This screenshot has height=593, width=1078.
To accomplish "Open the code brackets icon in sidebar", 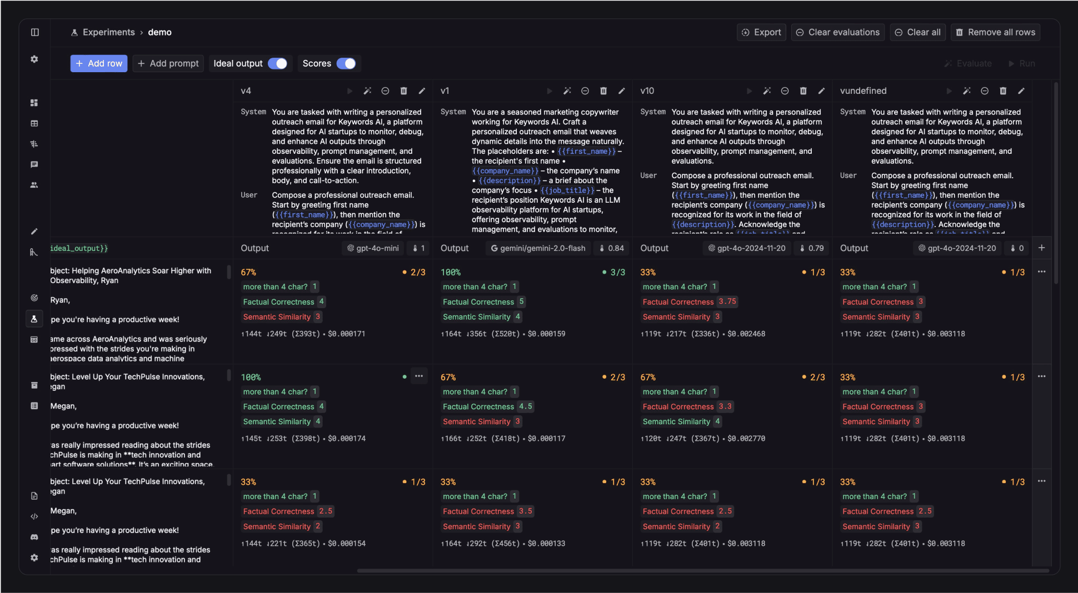I will point(34,516).
